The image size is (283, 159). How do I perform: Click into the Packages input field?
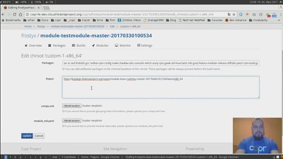[x=161, y=63]
